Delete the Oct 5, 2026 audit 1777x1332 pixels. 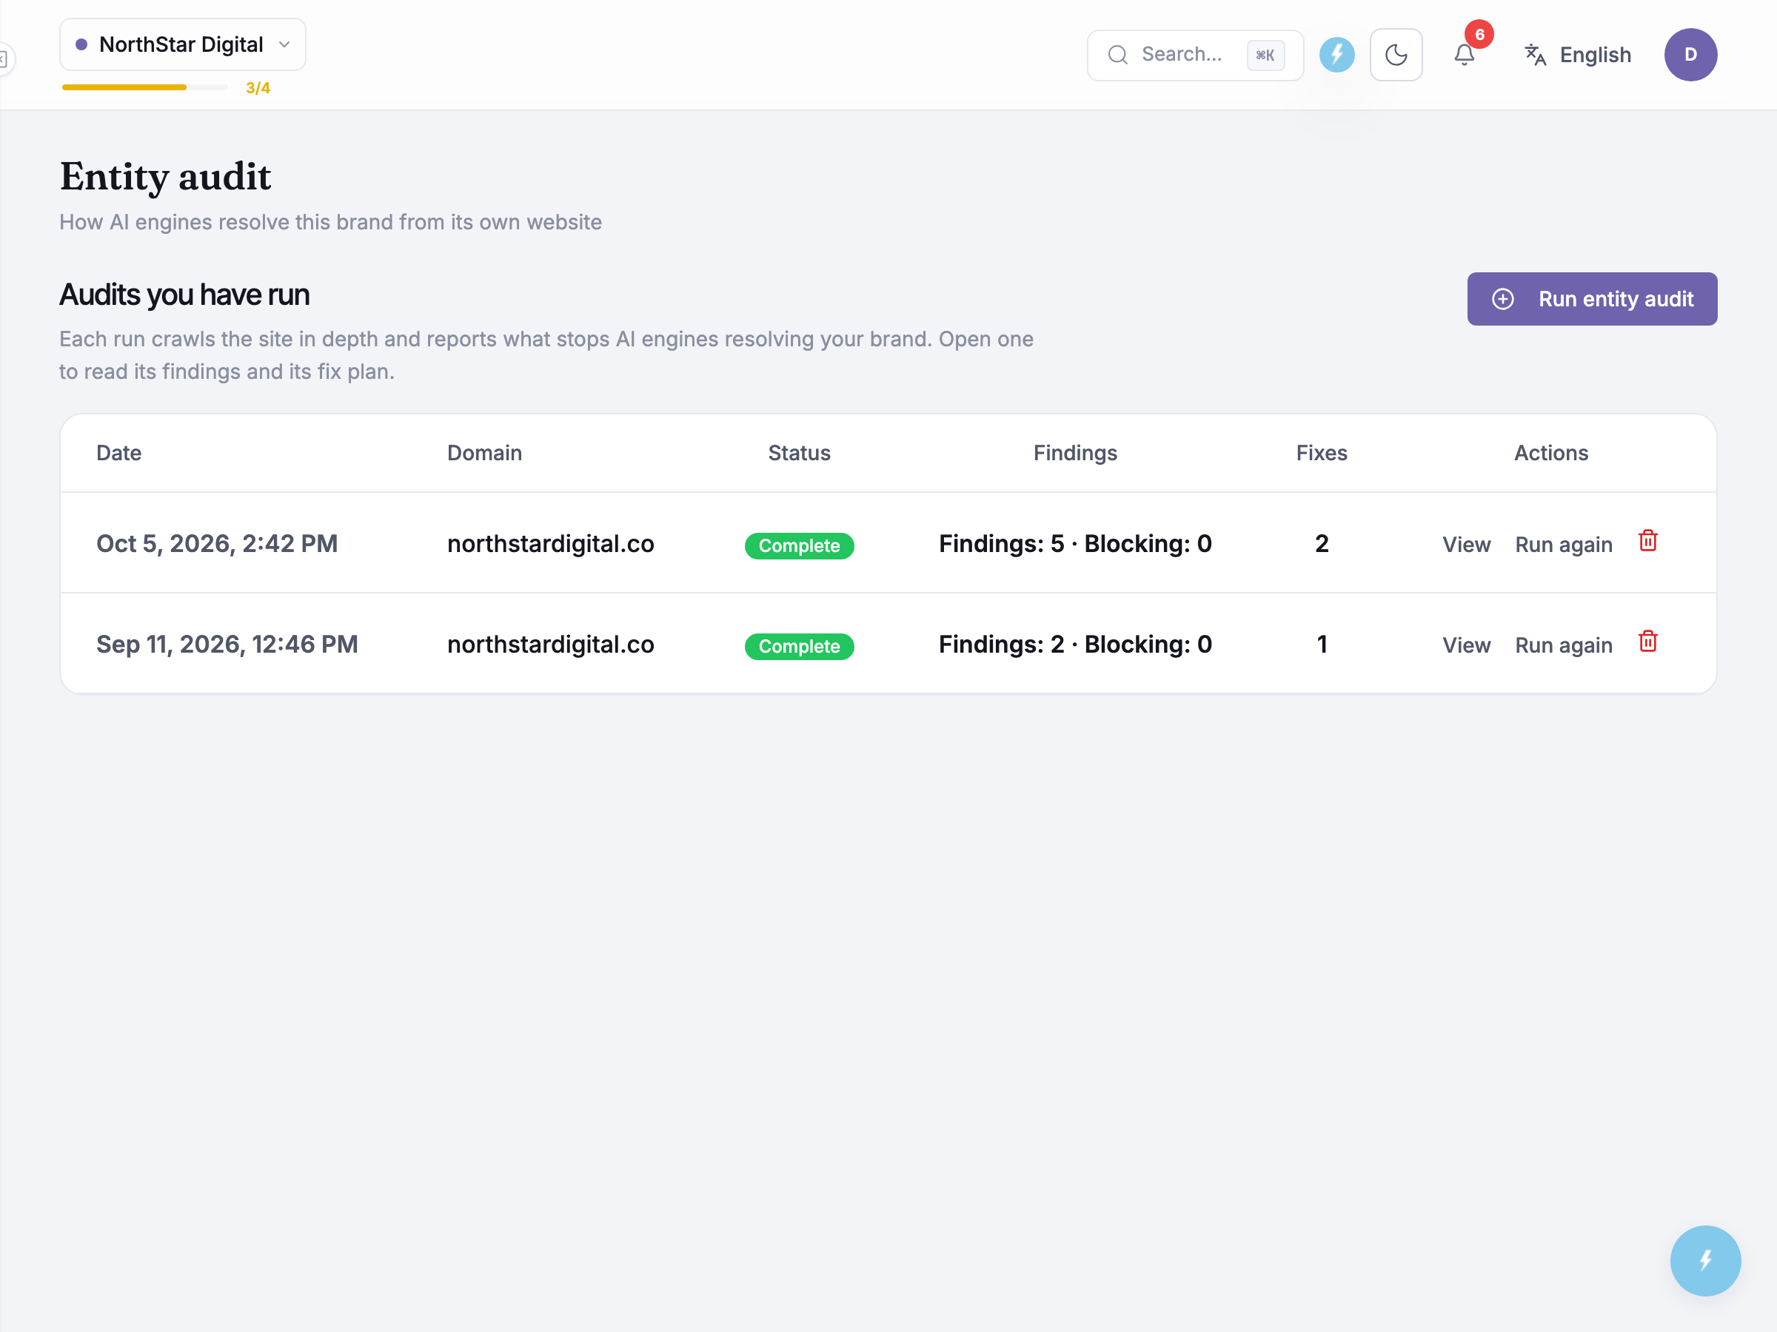(1647, 541)
